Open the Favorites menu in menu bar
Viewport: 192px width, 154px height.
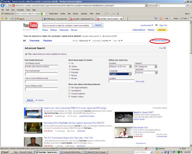click(20, 10)
